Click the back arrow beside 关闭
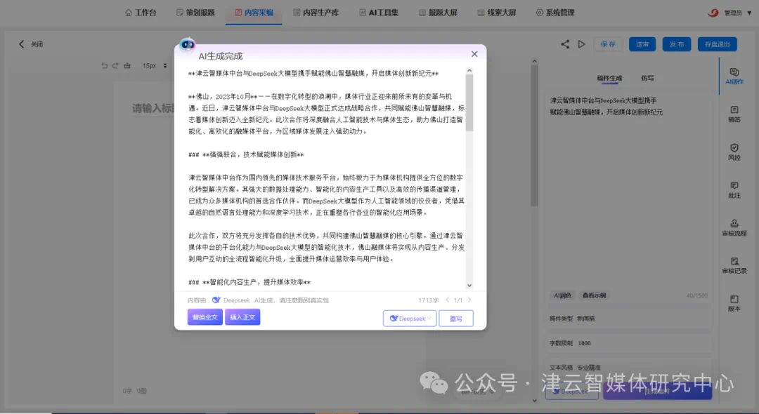 pyautogui.click(x=21, y=44)
